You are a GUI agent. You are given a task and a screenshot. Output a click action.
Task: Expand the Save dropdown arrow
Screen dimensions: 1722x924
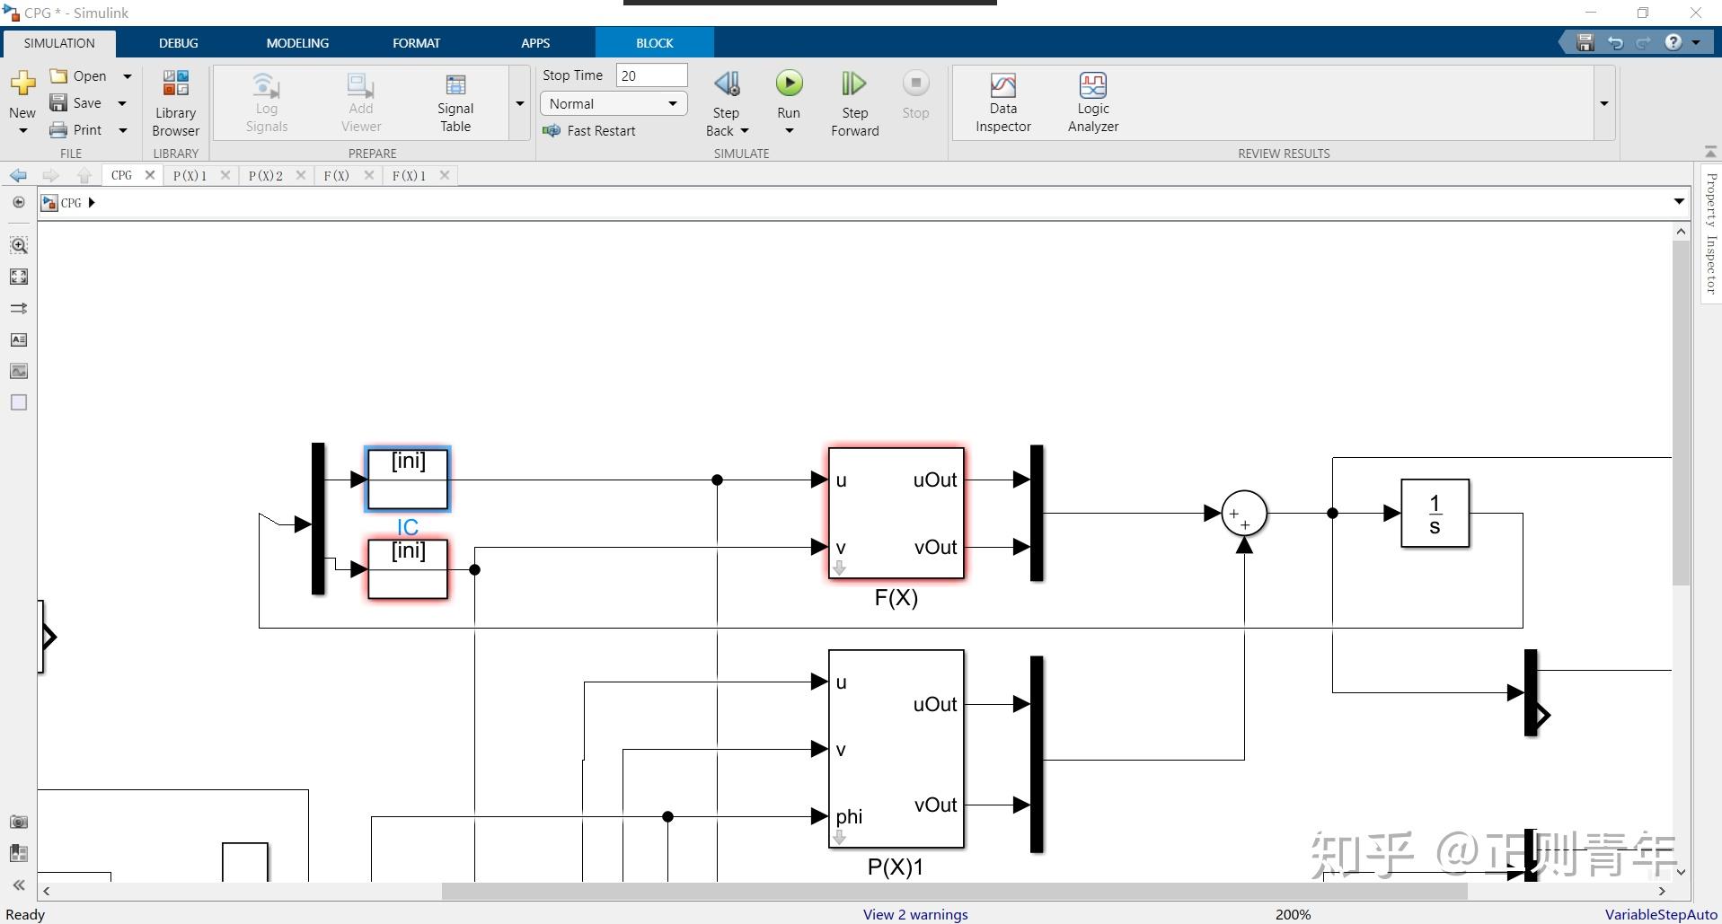[x=122, y=103]
